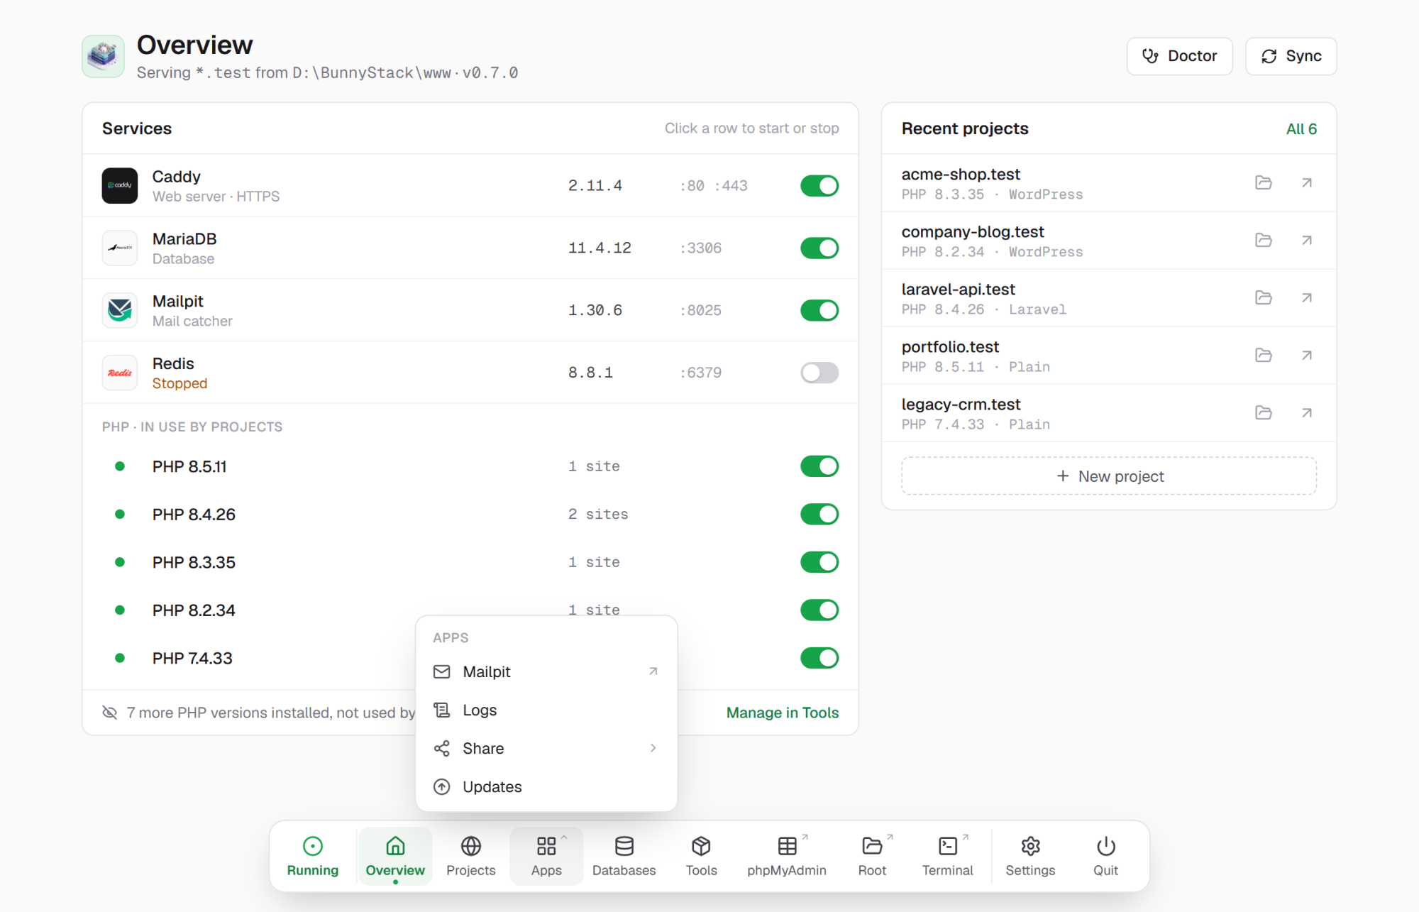The image size is (1419, 912).
Task: Turn off the Caddy service toggle
Action: pyautogui.click(x=819, y=186)
